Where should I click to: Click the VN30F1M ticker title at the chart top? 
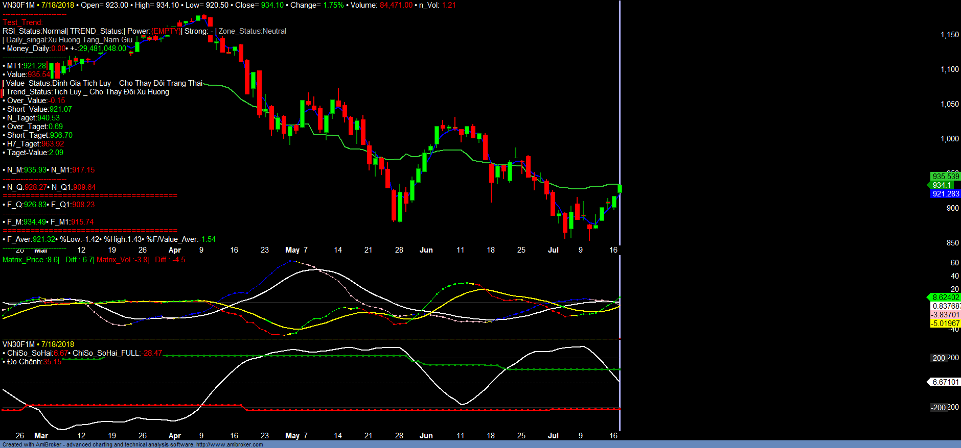click(x=18, y=5)
